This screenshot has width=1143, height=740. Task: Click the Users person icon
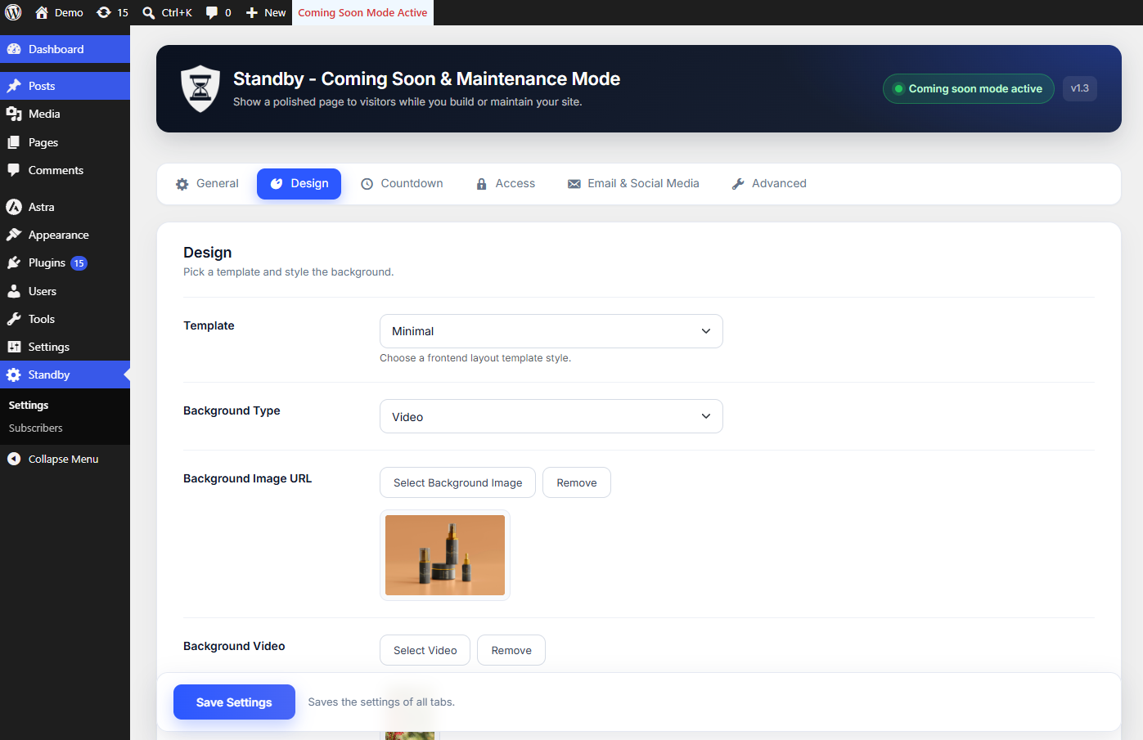click(14, 291)
